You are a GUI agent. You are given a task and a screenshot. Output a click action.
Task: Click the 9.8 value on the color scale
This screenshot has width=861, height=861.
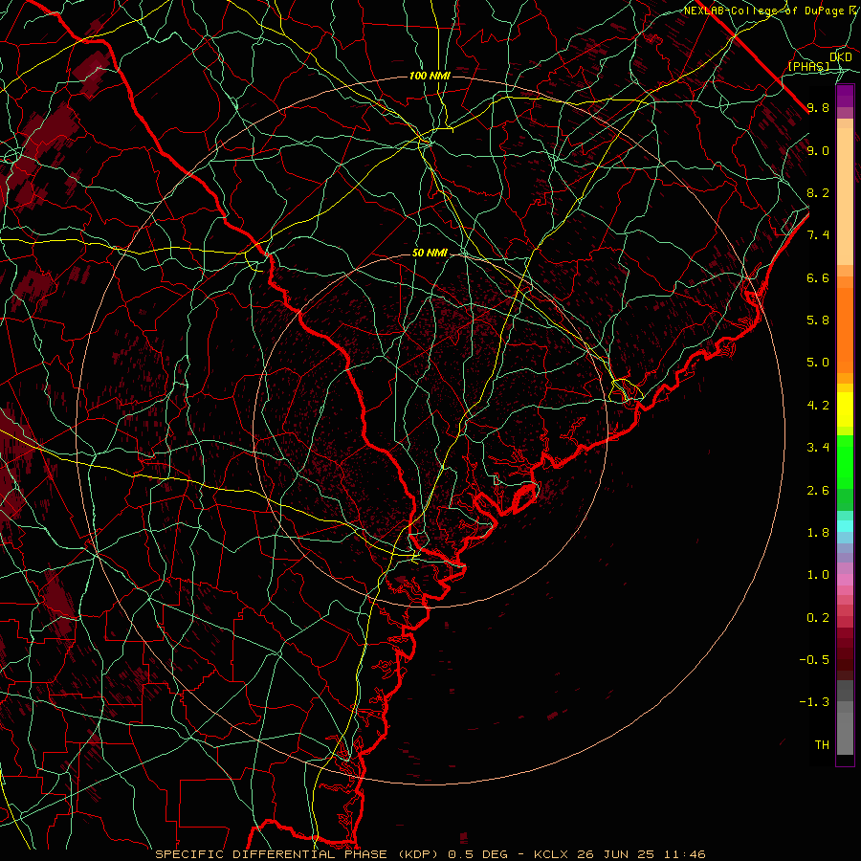(x=818, y=108)
